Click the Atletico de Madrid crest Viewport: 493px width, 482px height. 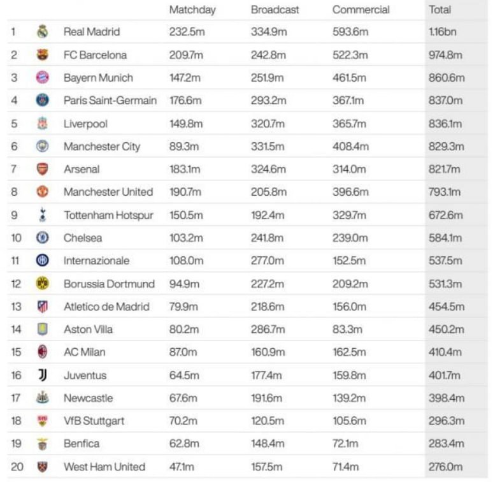(42, 307)
